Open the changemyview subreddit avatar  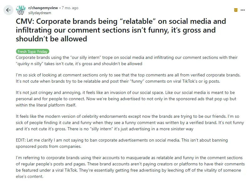21,10
